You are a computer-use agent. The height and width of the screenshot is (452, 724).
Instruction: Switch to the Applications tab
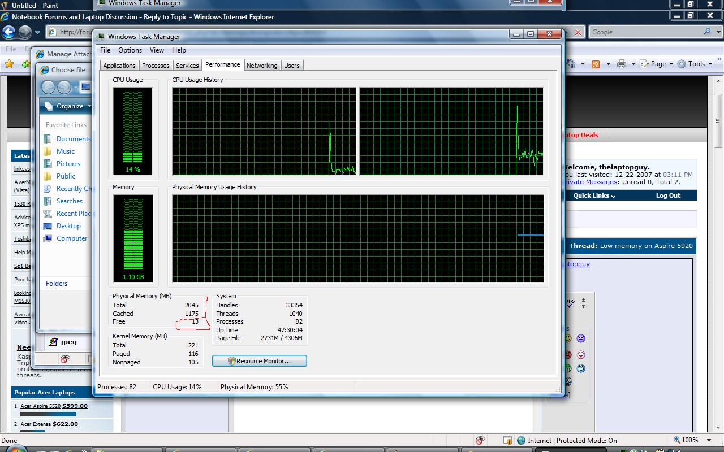pyautogui.click(x=119, y=66)
